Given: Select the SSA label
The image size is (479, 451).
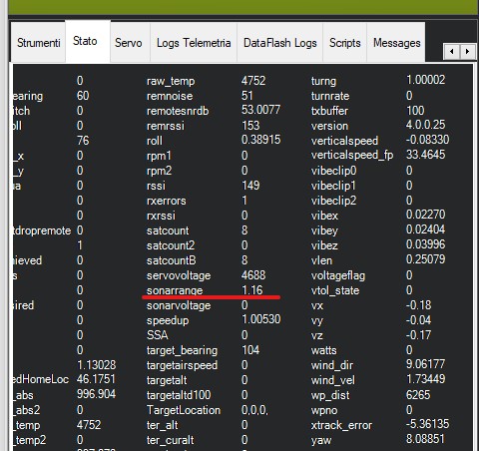Looking at the screenshot, I should click(x=157, y=335).
